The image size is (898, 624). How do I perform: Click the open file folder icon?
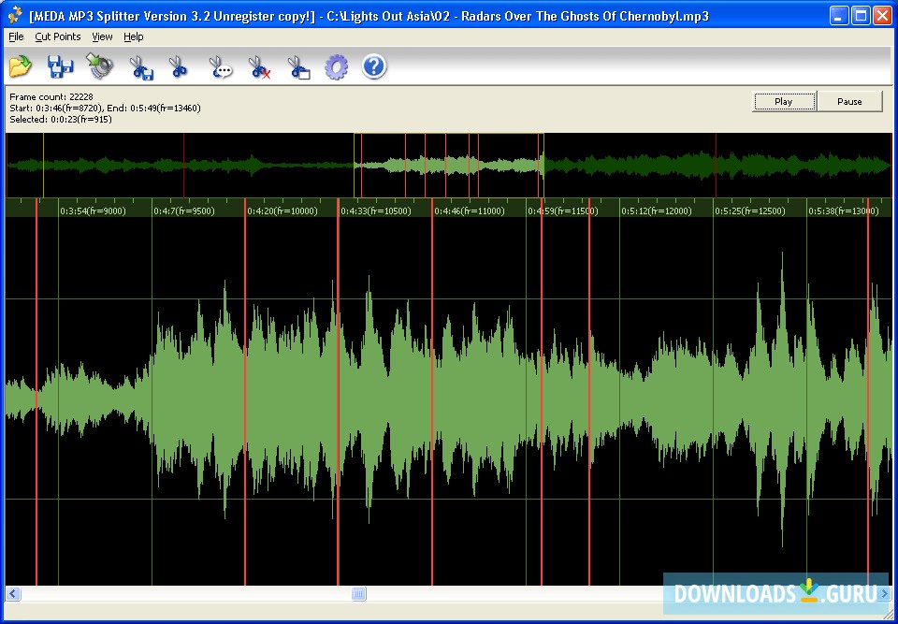[21, 66]
